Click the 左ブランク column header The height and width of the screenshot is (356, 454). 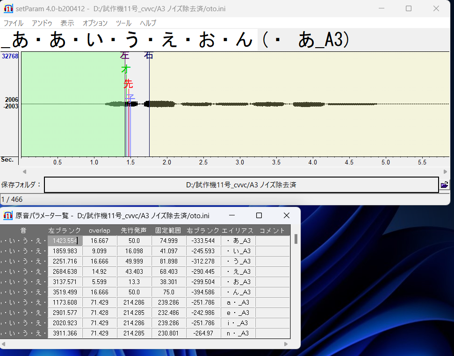click(x=65, y=230)
